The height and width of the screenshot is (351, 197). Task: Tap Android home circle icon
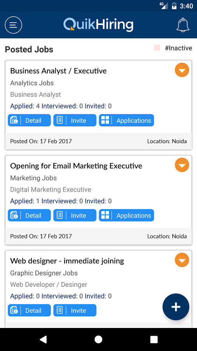(x=98, y=339)
